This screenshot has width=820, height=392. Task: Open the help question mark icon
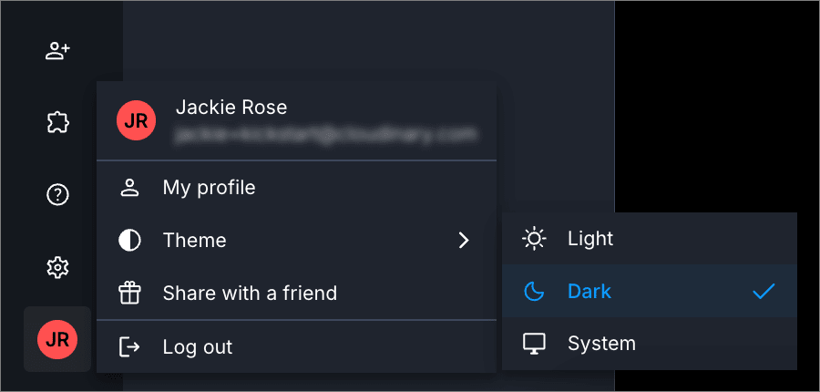57,194
